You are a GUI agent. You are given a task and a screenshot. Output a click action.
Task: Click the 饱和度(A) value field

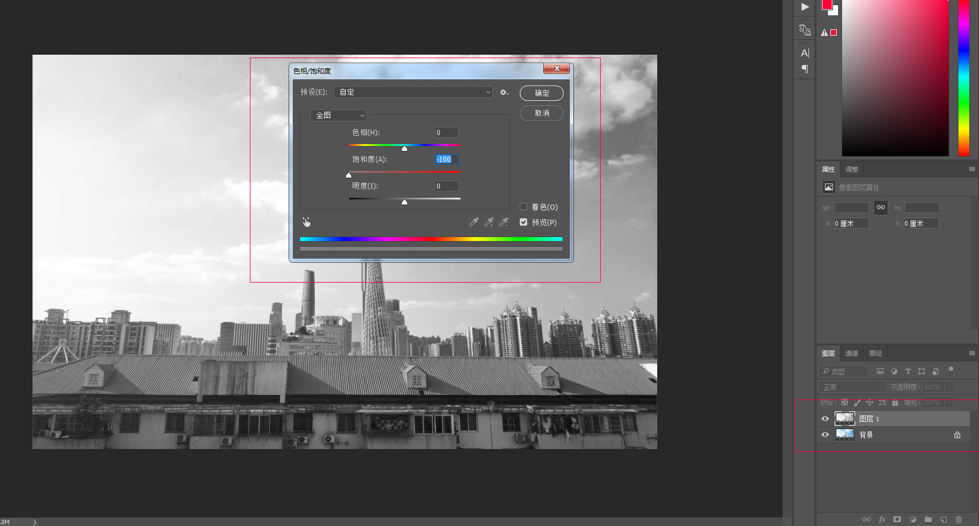(447, 160)
